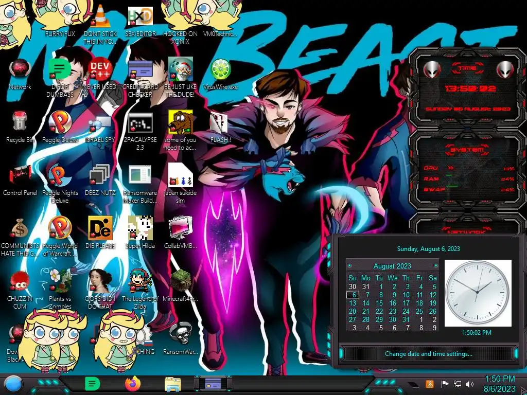The image size is (527, 395).
Task: Open Change date and time settings link
Action: click(x=428, y=354)
